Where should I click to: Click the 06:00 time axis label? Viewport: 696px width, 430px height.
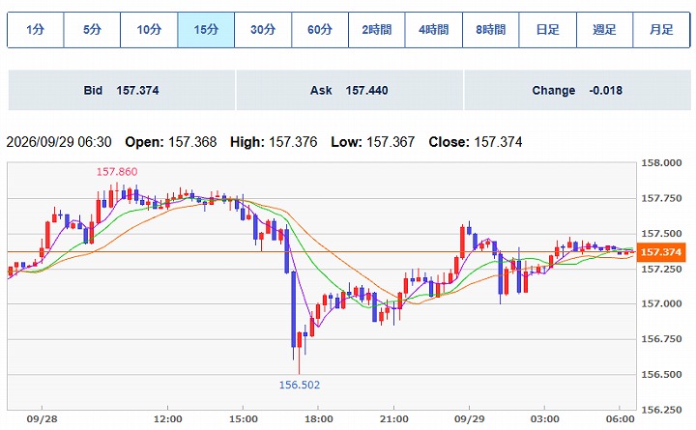[620, 419]
